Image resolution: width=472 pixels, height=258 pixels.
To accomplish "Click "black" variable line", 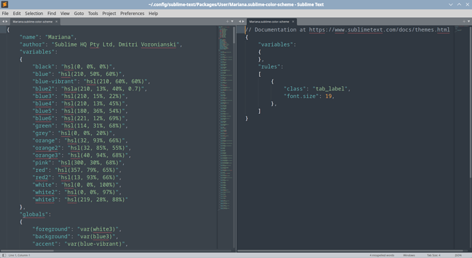I will pyautogui.click(x=74, y=66).
